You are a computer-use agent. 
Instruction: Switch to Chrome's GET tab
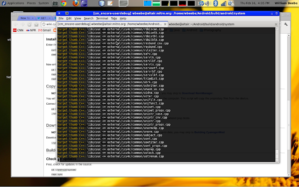(43, 18)
